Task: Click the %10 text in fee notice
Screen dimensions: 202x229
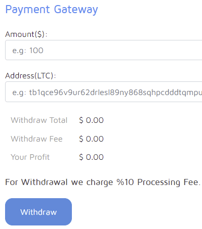Action: coord(125,182)
